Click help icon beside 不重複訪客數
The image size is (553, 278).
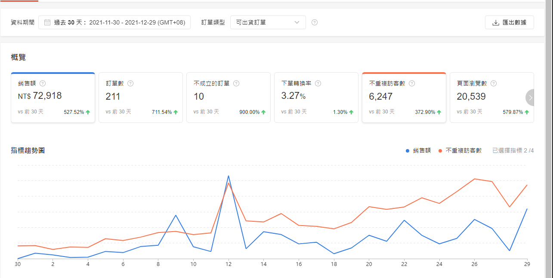pyautogui.click(x=412, y=84)
